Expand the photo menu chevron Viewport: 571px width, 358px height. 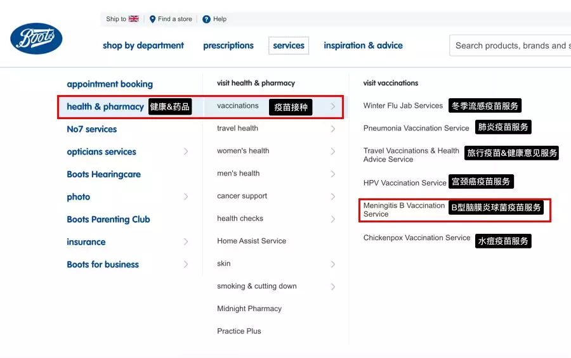pos(186,197)
